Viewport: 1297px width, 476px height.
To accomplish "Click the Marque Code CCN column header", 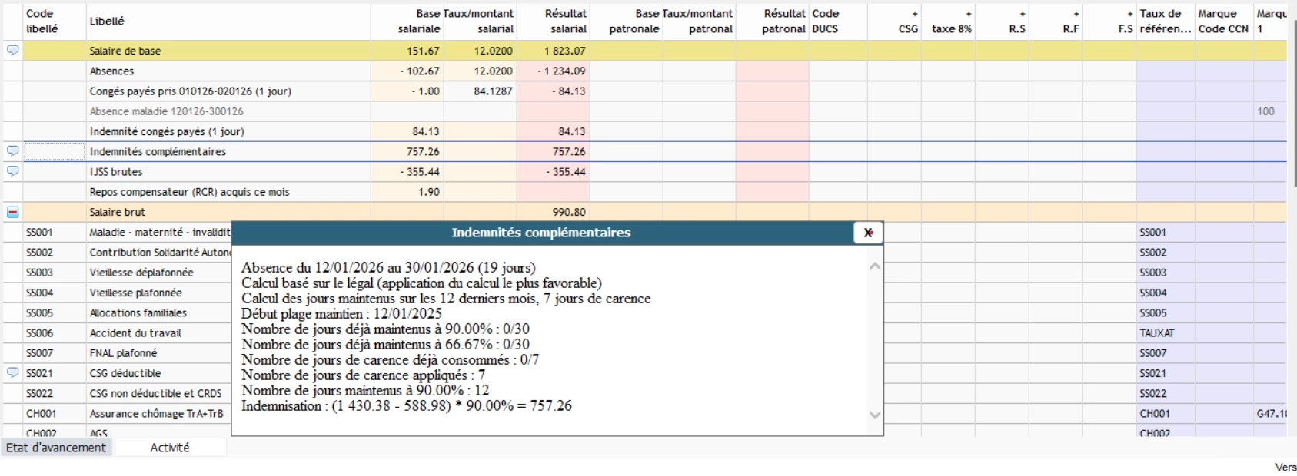I will coord(1224,21).
